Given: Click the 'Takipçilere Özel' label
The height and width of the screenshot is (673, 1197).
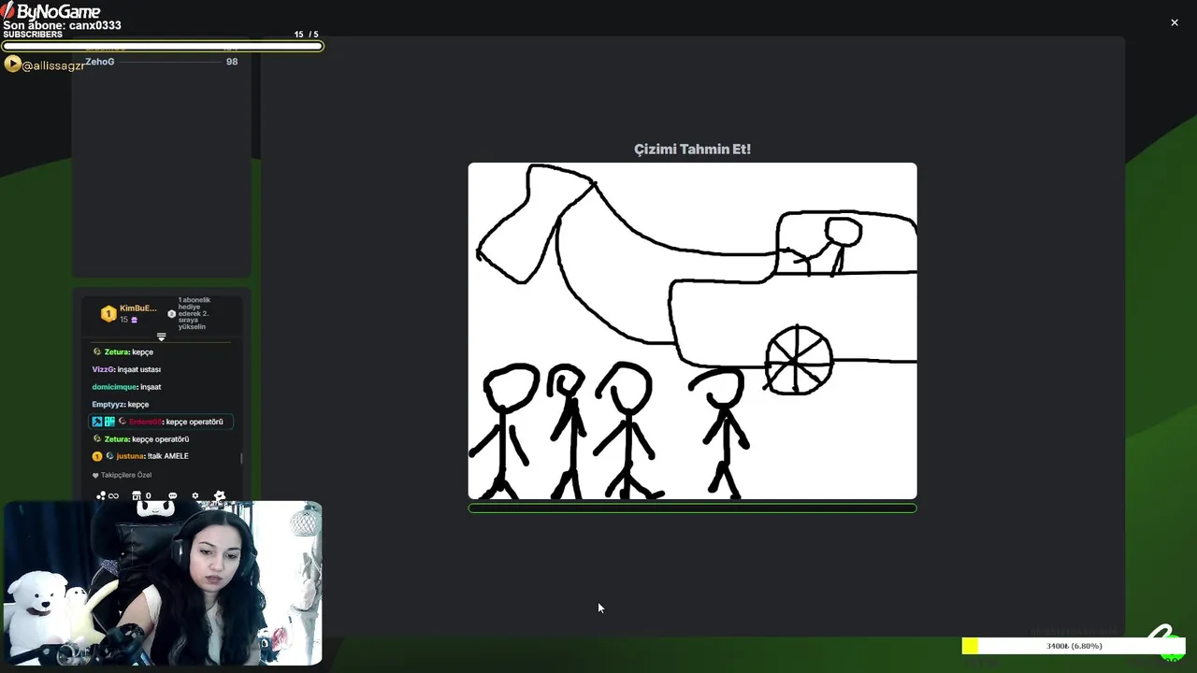Looking at the screenshot, I should tap(126, 475).
